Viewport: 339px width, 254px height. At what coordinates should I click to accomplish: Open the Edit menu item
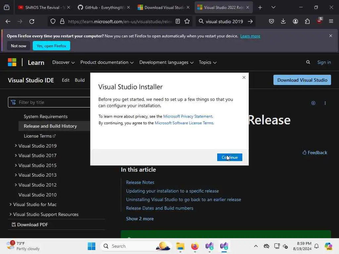pyautogui.click(x=66, y=80)
